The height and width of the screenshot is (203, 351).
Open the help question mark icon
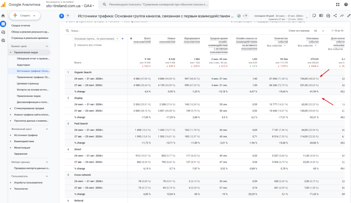[x=346, y=5]
